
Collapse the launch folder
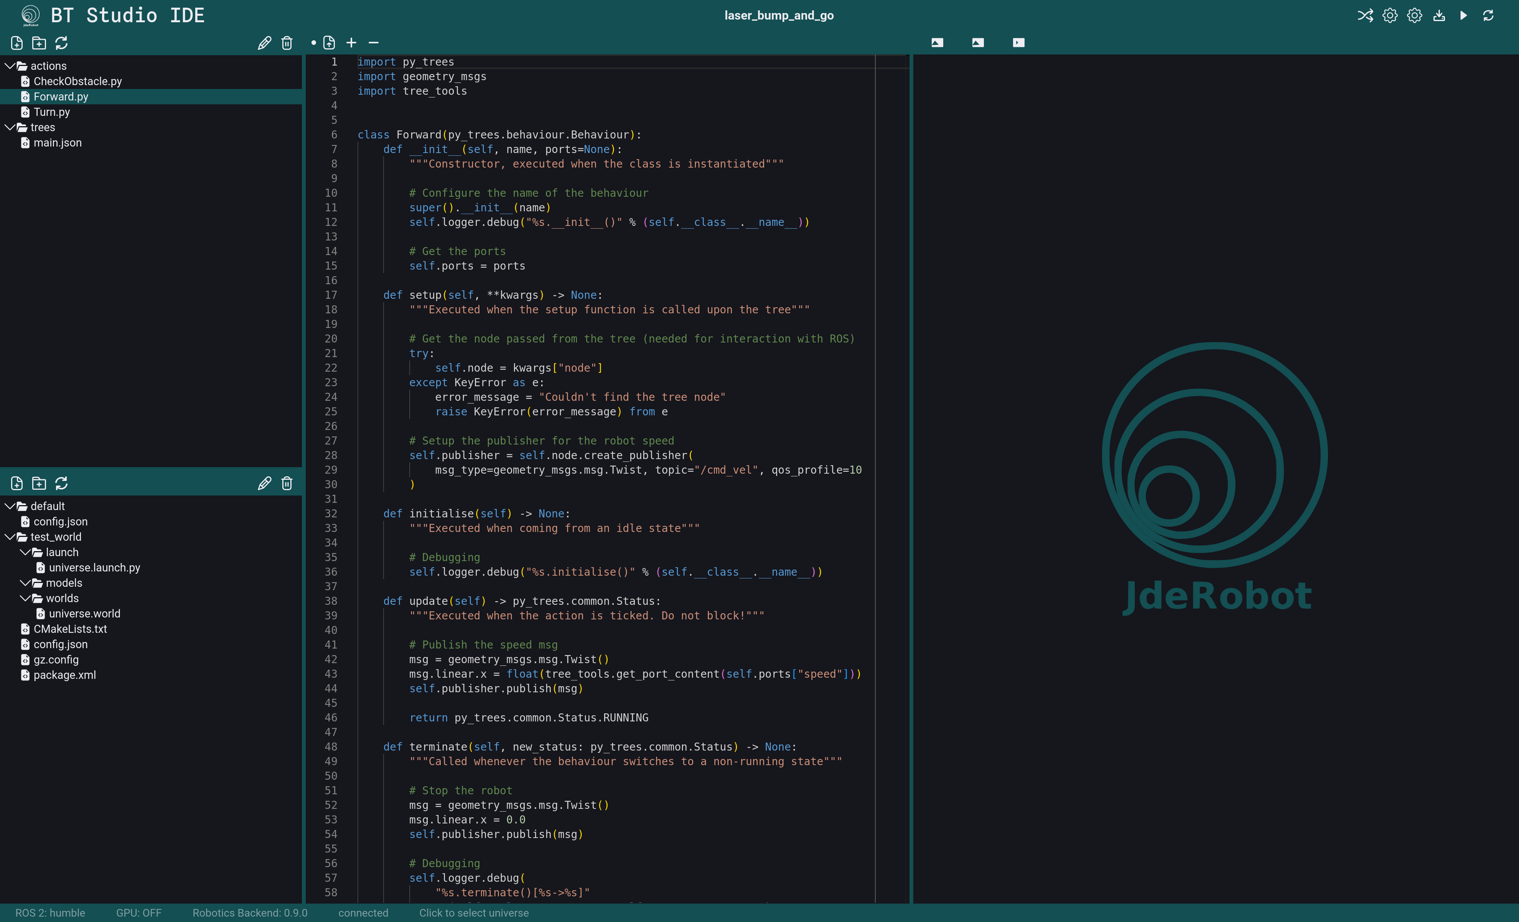[25, 552]
